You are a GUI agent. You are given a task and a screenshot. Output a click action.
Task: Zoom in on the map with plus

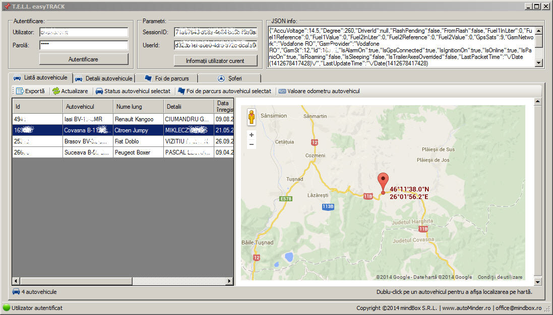(x=252, y=135)
